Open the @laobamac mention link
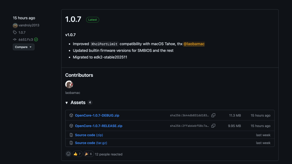 (194, 44)
